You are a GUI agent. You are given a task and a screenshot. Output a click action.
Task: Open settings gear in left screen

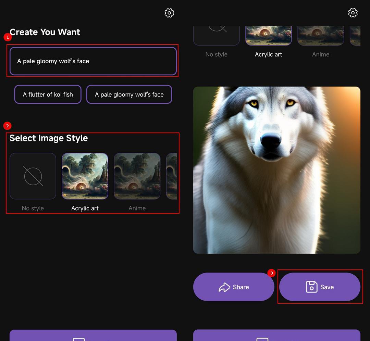[169, 13]
